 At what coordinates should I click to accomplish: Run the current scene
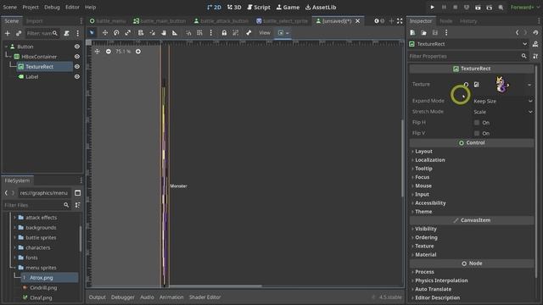[x=478, y=7]
